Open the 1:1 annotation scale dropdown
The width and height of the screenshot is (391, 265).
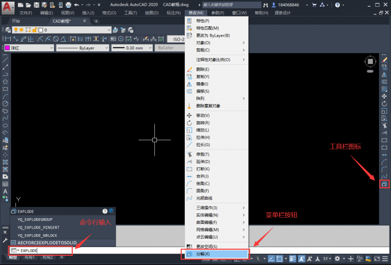(x=327, y=259)
